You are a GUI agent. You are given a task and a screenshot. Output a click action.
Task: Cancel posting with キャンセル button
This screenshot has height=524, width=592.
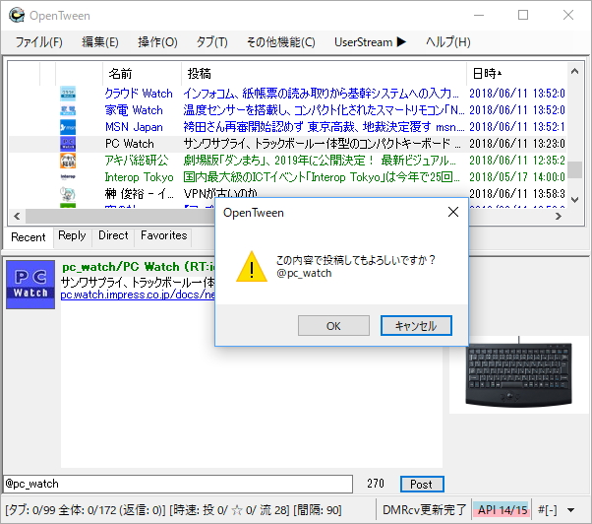416,326
